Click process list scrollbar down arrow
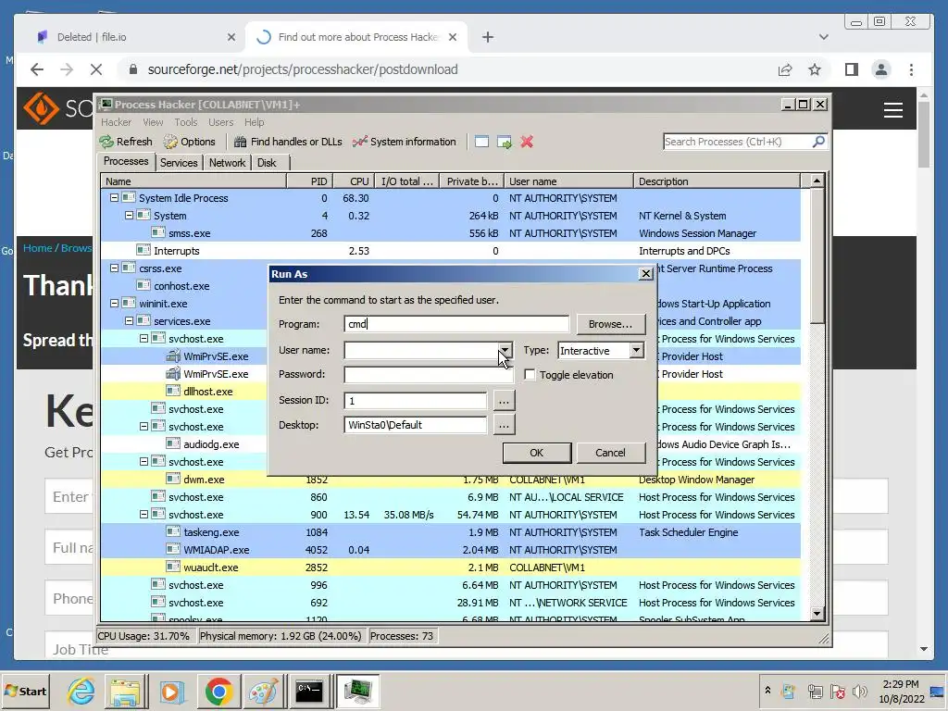 (x=817, y=614)
